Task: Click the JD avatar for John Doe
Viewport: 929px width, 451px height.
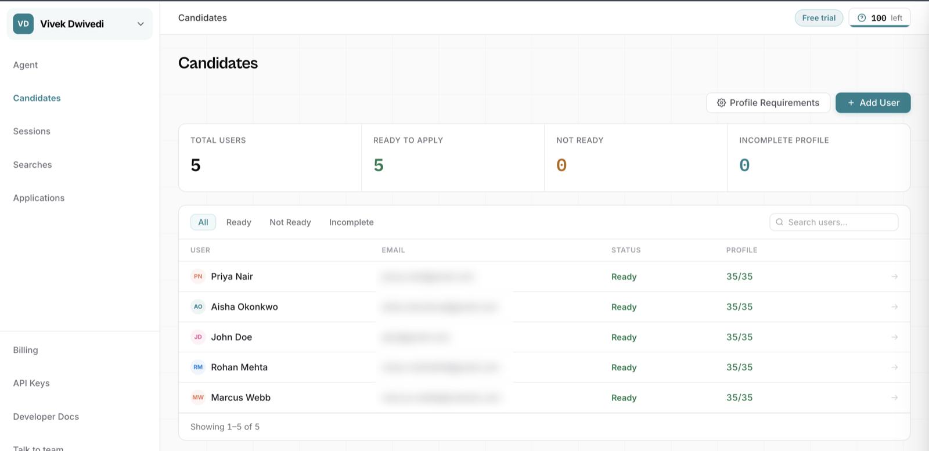Action: pos(198,337)
